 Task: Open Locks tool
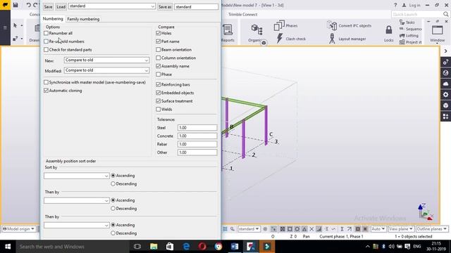tap(388, 33)
